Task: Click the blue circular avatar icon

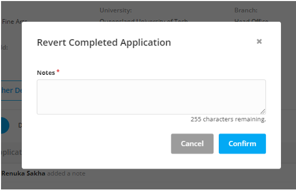Action: (5, 125)
